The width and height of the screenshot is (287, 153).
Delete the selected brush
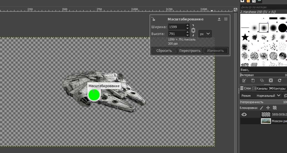(x=271, y=80)
